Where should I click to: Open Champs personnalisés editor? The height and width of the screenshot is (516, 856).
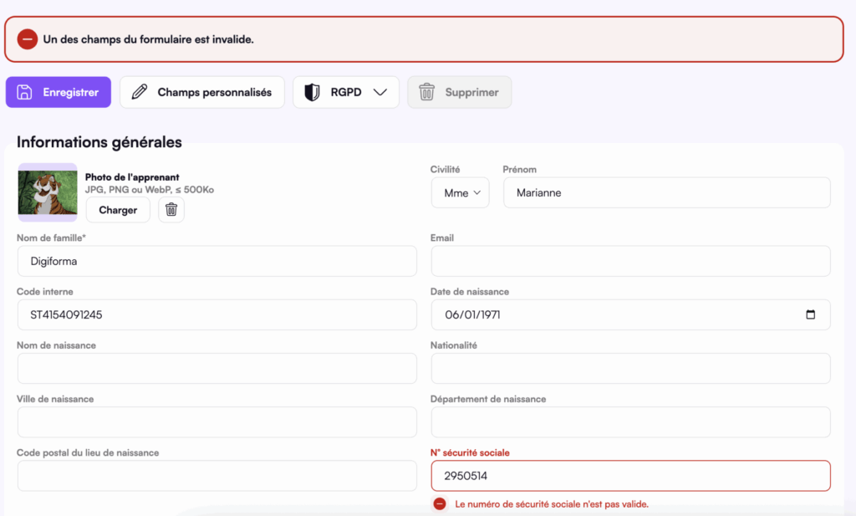(x=202, y=92)
